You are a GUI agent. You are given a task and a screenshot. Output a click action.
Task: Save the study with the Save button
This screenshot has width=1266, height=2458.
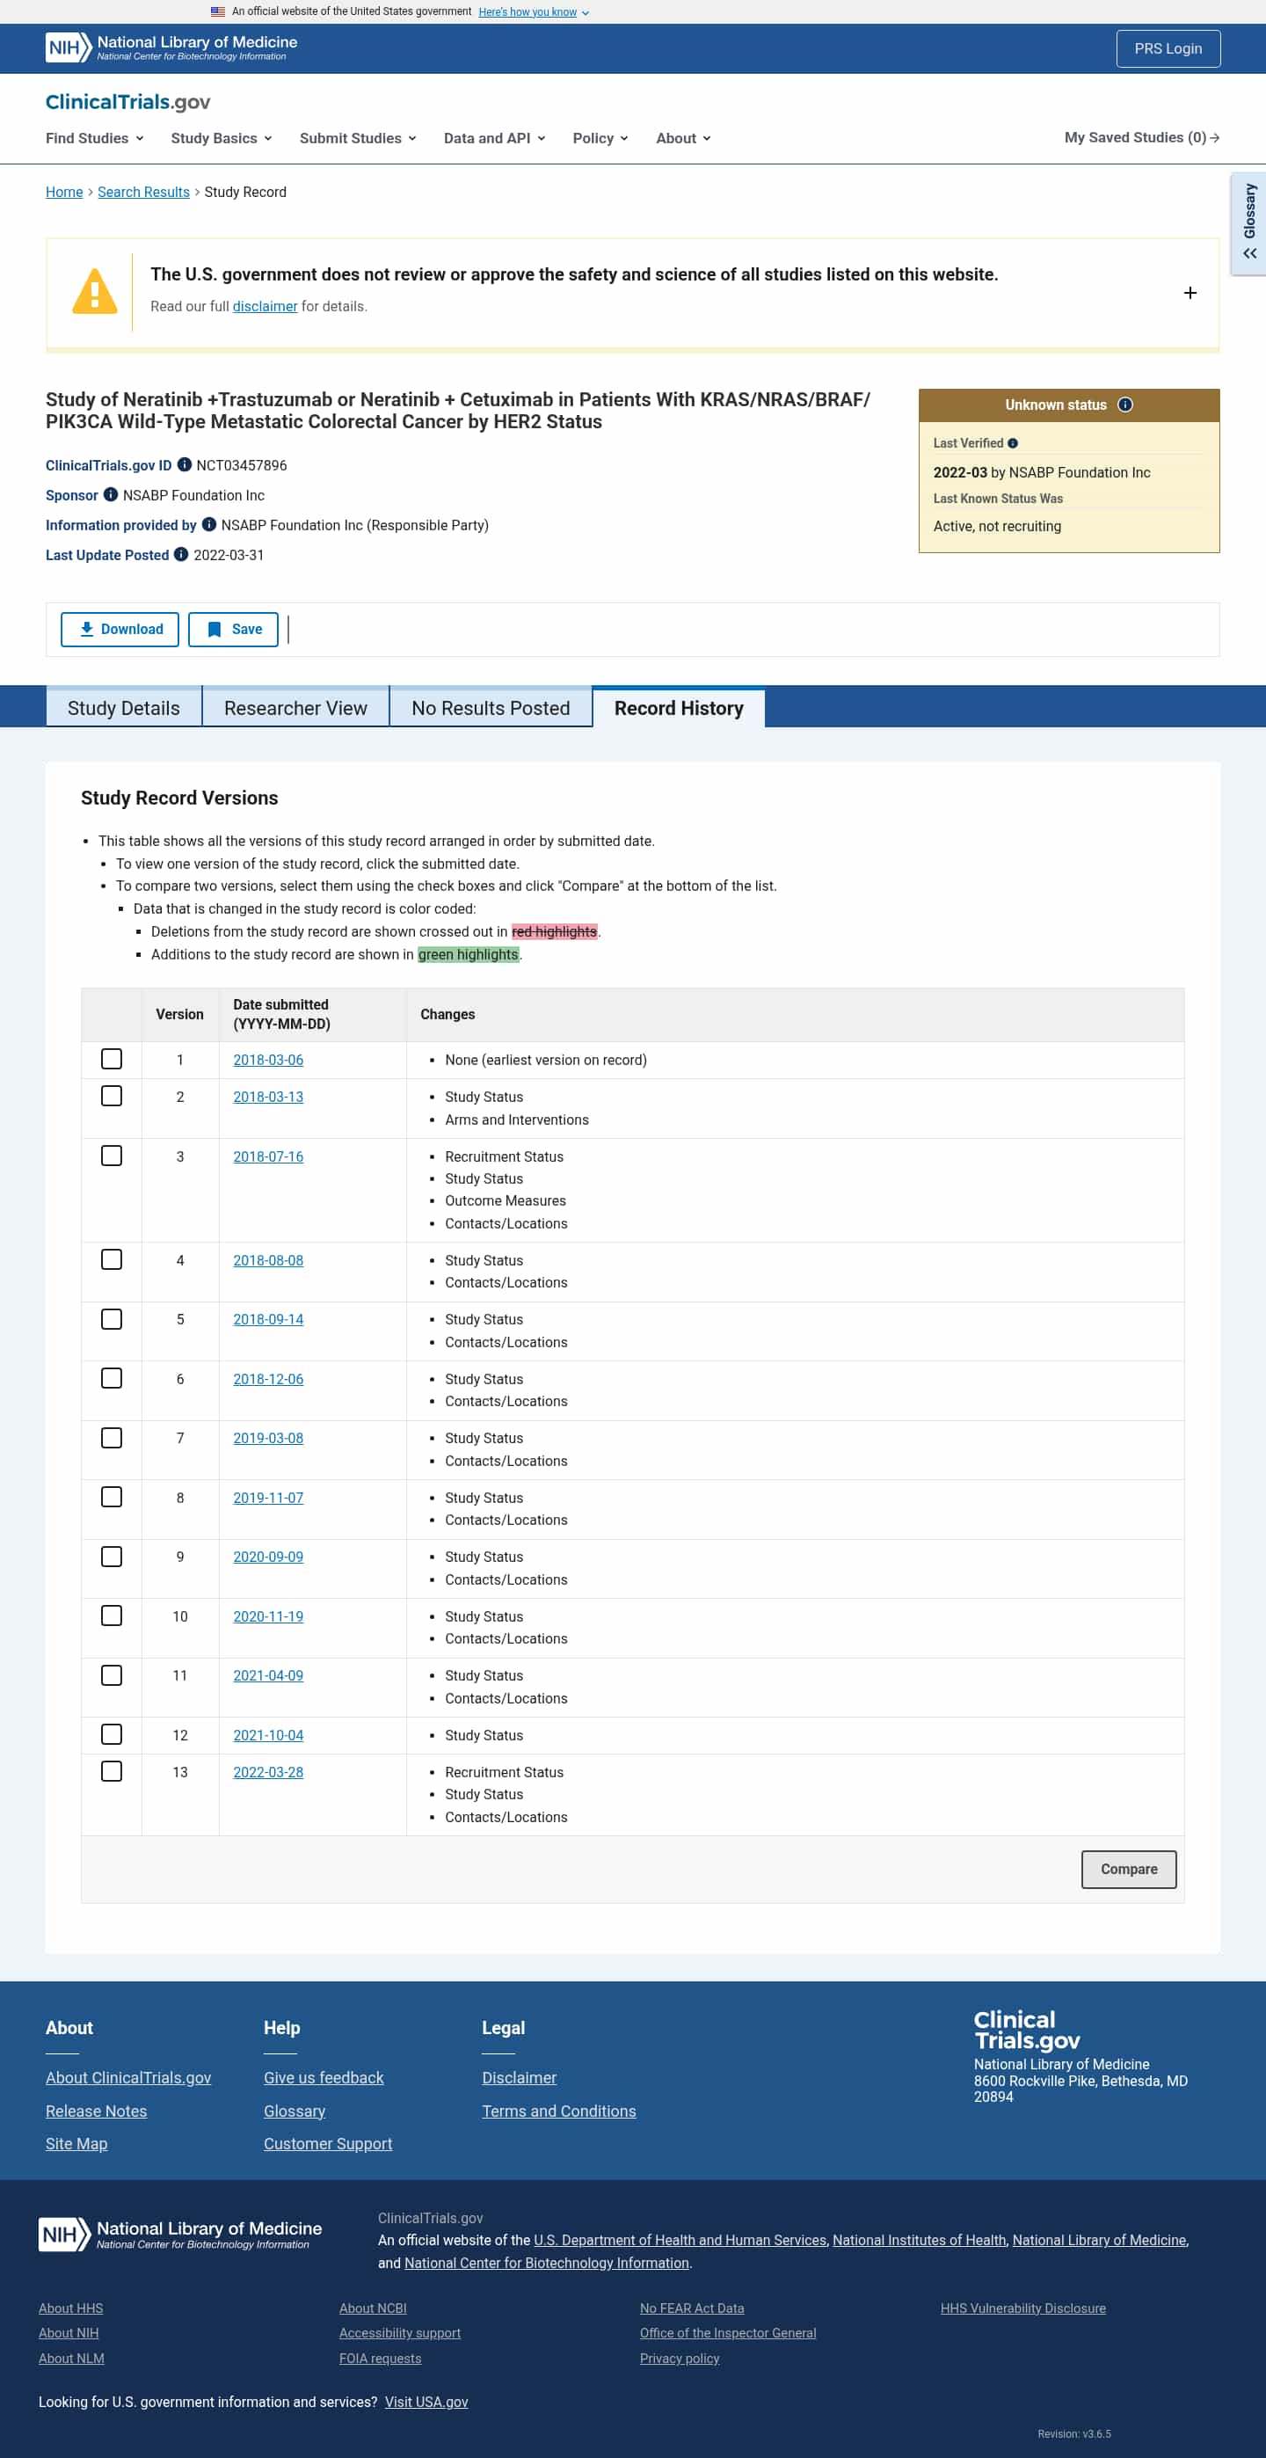click(234, 629)
